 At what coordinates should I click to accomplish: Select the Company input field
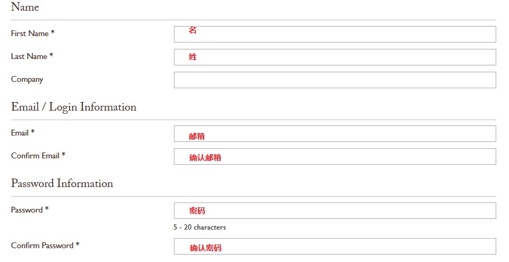[x=335, y=80]
